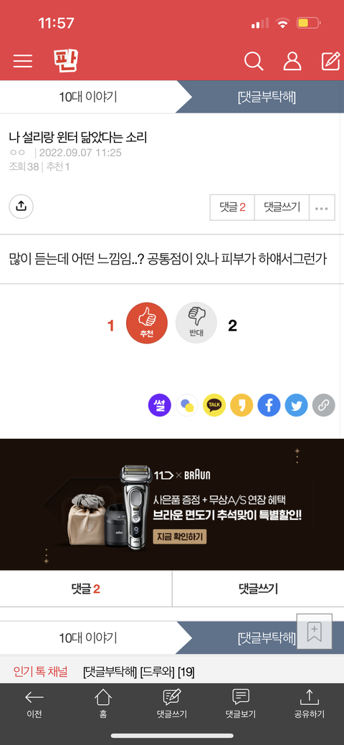Open search with the magnifier icon
Image resolution: width=344 pixels, height=745 pixels.
(254, 61)
